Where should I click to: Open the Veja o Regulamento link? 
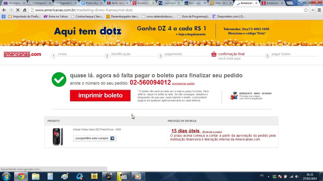tap(191, 34)
